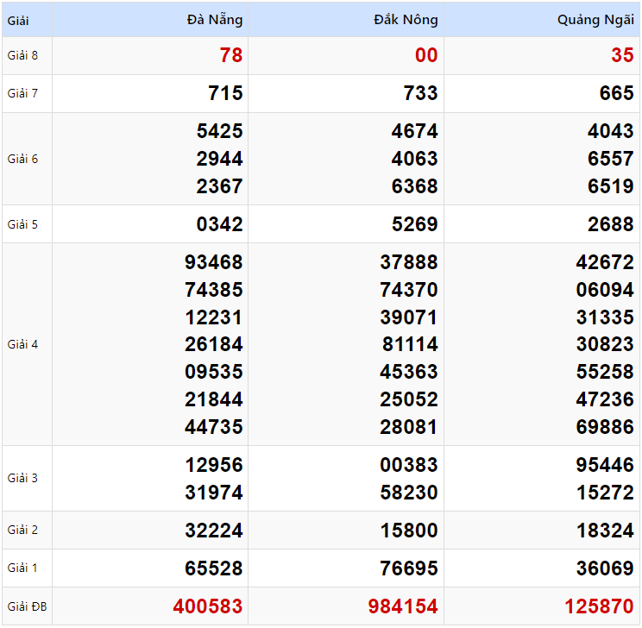Select Giải 5 number 5269
The image size is (642, 628).
(415, 225)
